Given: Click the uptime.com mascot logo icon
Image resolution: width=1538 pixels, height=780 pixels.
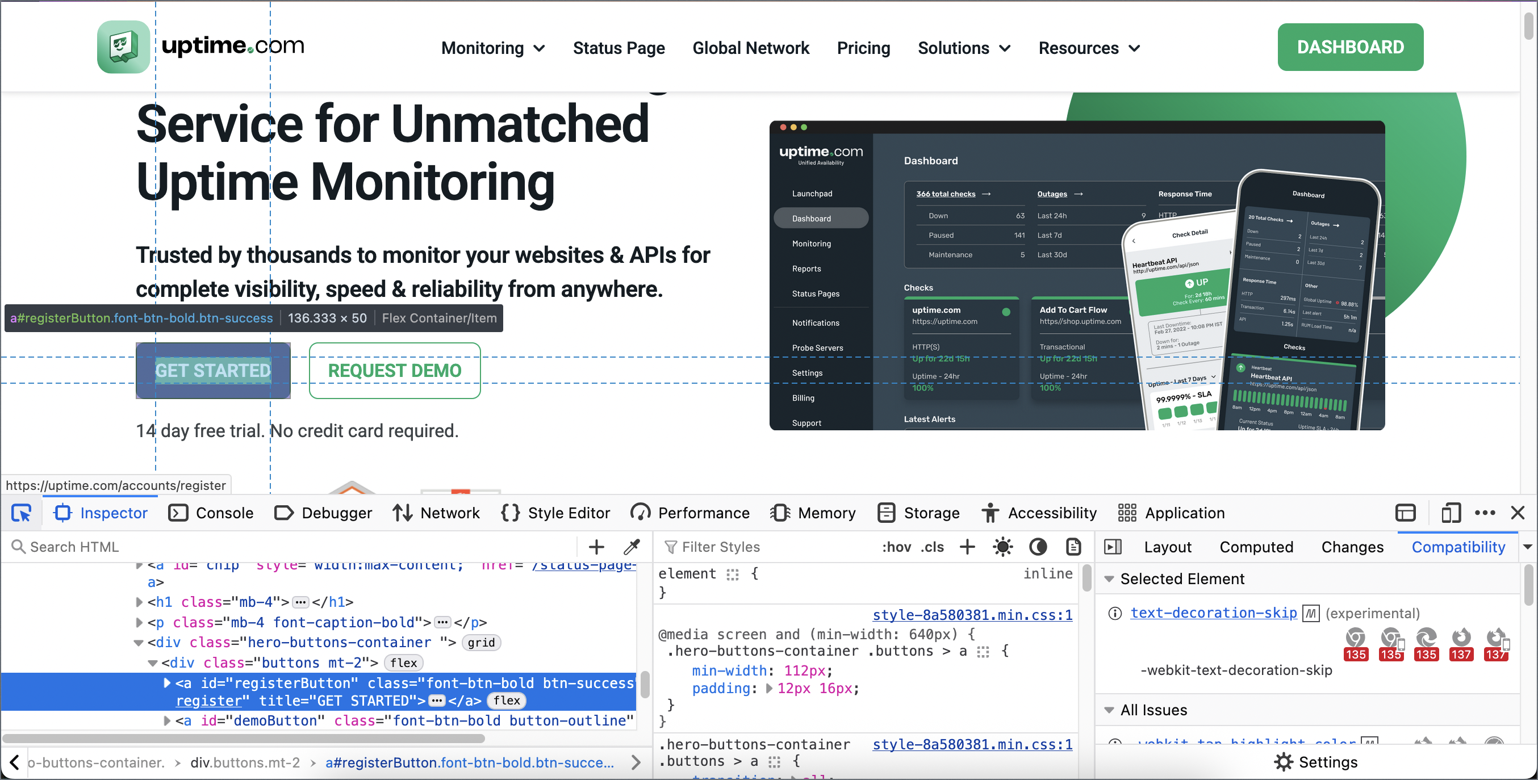Looking at the screenshot, I should [x=124, y=47].
